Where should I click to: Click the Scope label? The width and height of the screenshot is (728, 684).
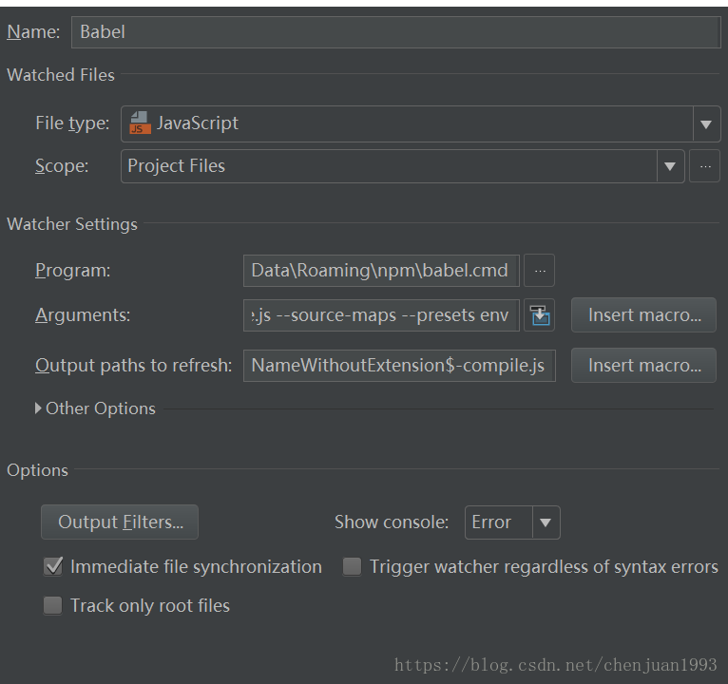click(x=62, y=166)
